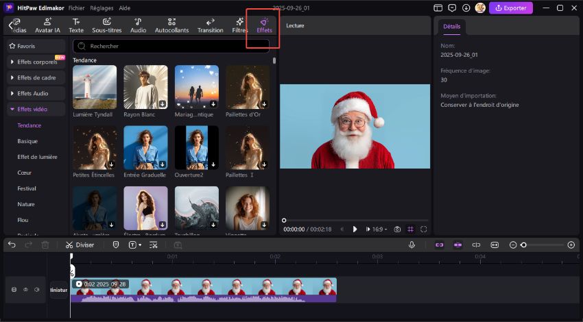The width and height of the screenshot is (583, 322).
Task: Select the Basique subcategory
Action: 27,141
